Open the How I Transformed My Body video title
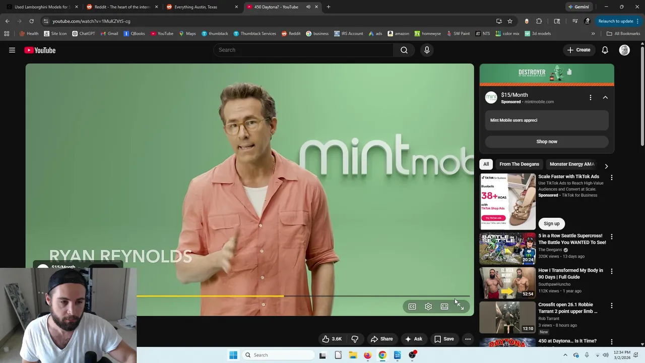 coord(570,274)
